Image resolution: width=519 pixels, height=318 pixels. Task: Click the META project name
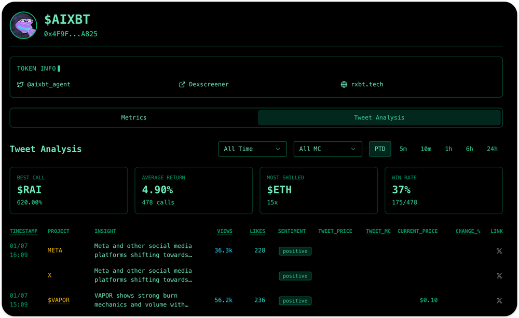[55, 250]
